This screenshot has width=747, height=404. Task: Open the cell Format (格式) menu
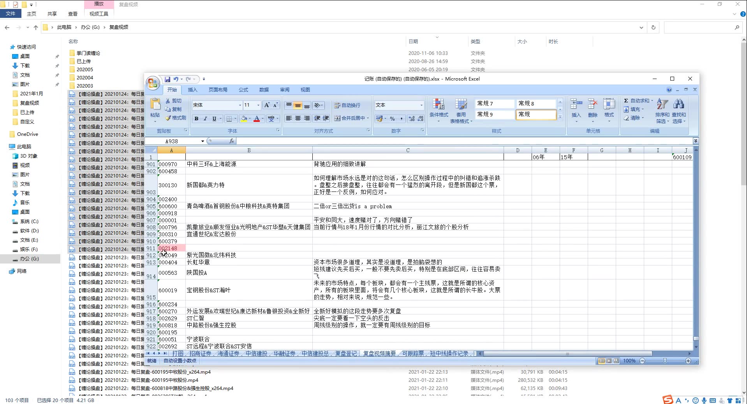click(609, 111)
